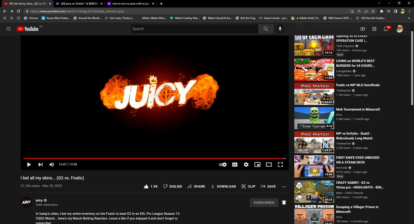Open the media control toolbar icon
This screenshot has height=224, width=414.
pyautogui.click(x=389, y=11)
